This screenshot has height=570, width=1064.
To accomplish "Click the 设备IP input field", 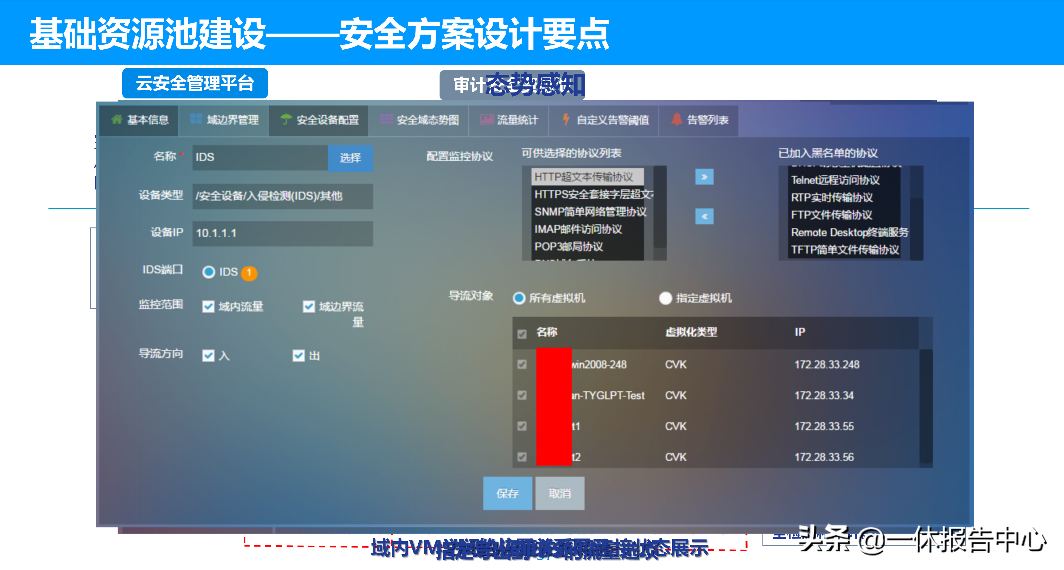I will [282, 233].
